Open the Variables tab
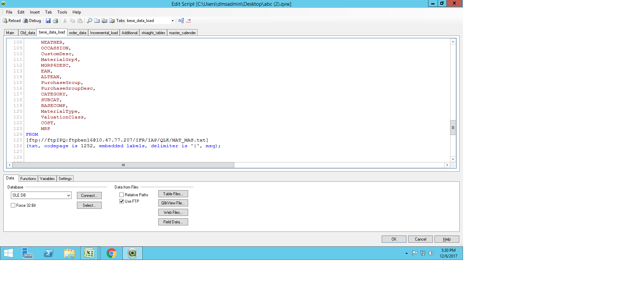642x289 pixels. (x=47, y=179)
